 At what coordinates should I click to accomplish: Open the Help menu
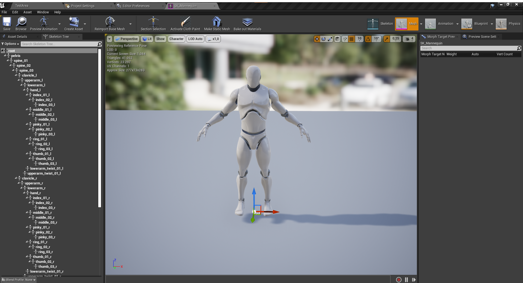pyautogui.click(x=58, y=12)
